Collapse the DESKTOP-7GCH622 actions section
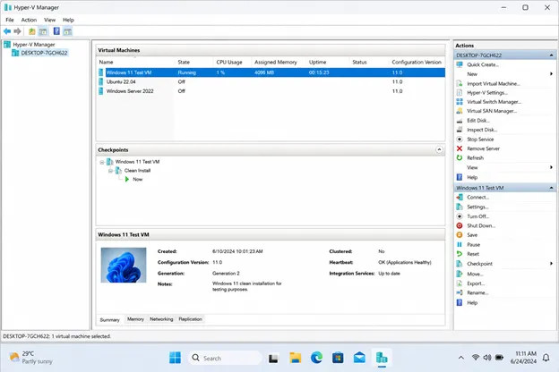This screenshot has height=372, width=559. (x=551, y=55)
